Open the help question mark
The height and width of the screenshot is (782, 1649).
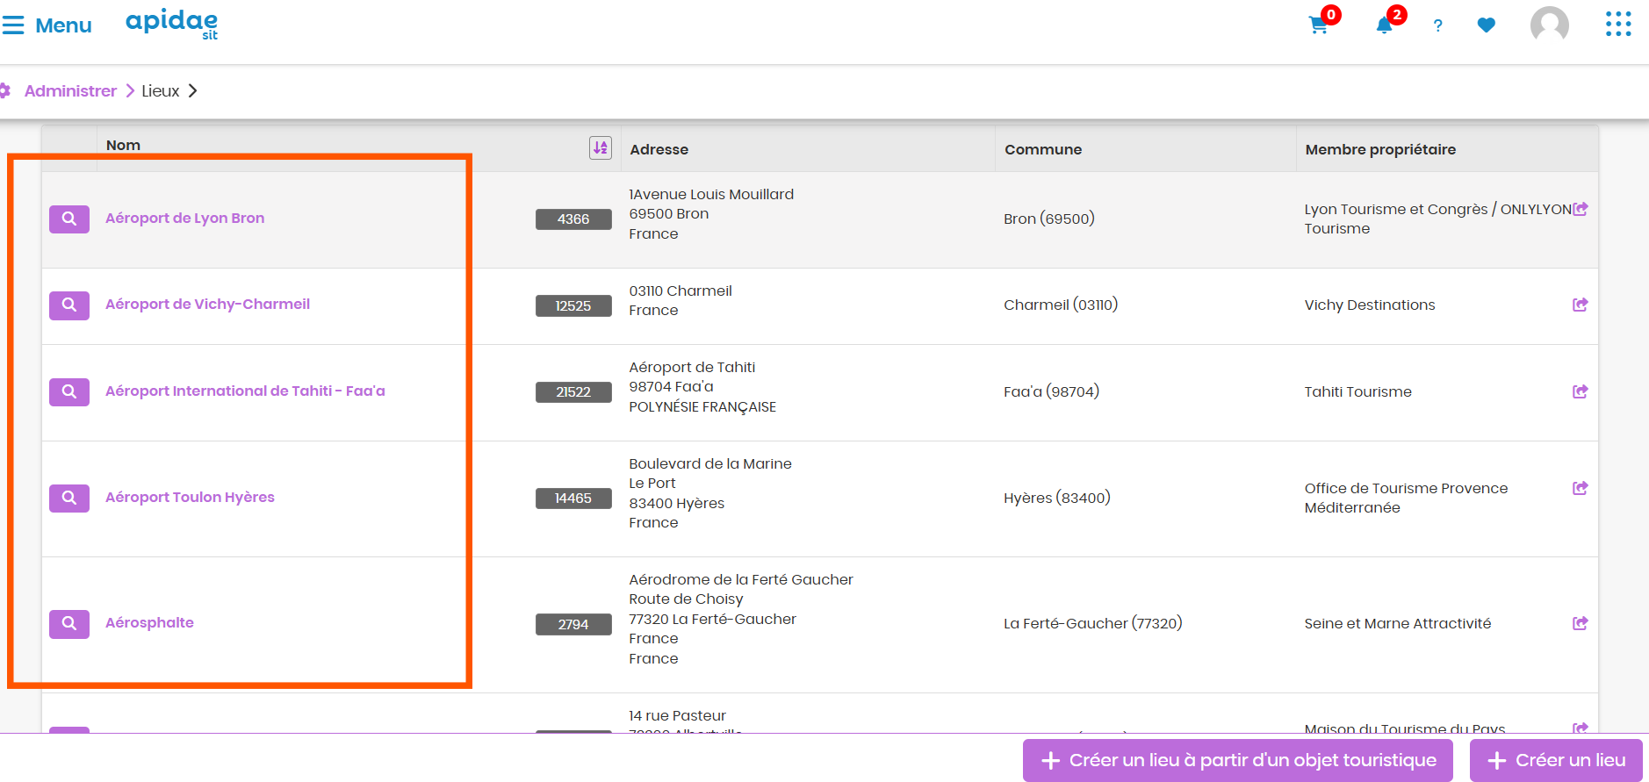[1437, 25]
